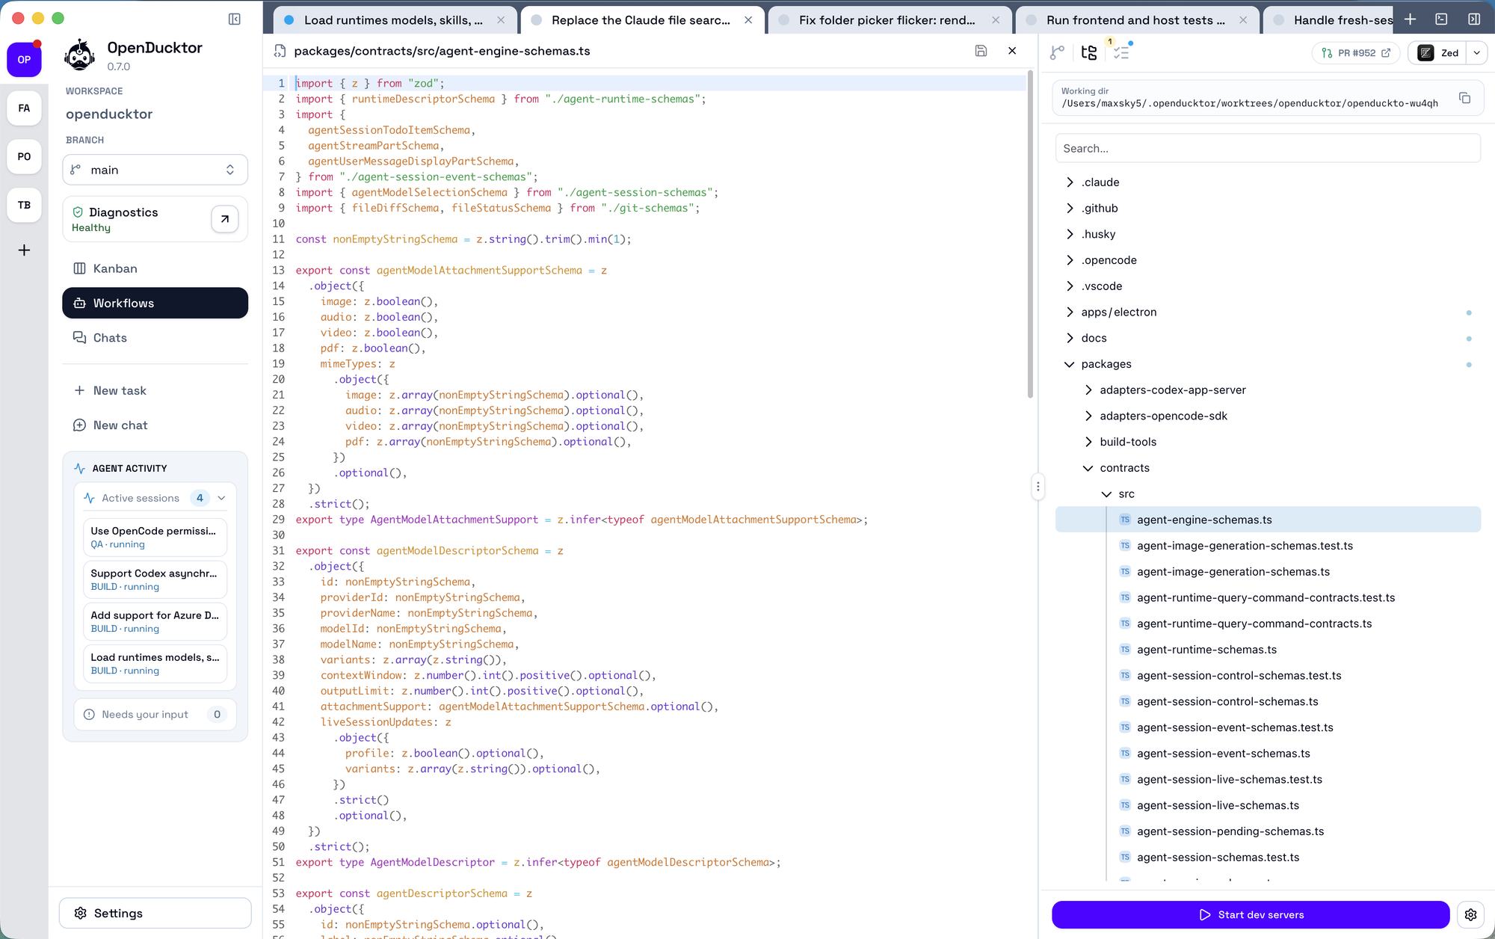Open the Workflows view
The height and width of the screenshot is (939, 1495).
[155, 303]
